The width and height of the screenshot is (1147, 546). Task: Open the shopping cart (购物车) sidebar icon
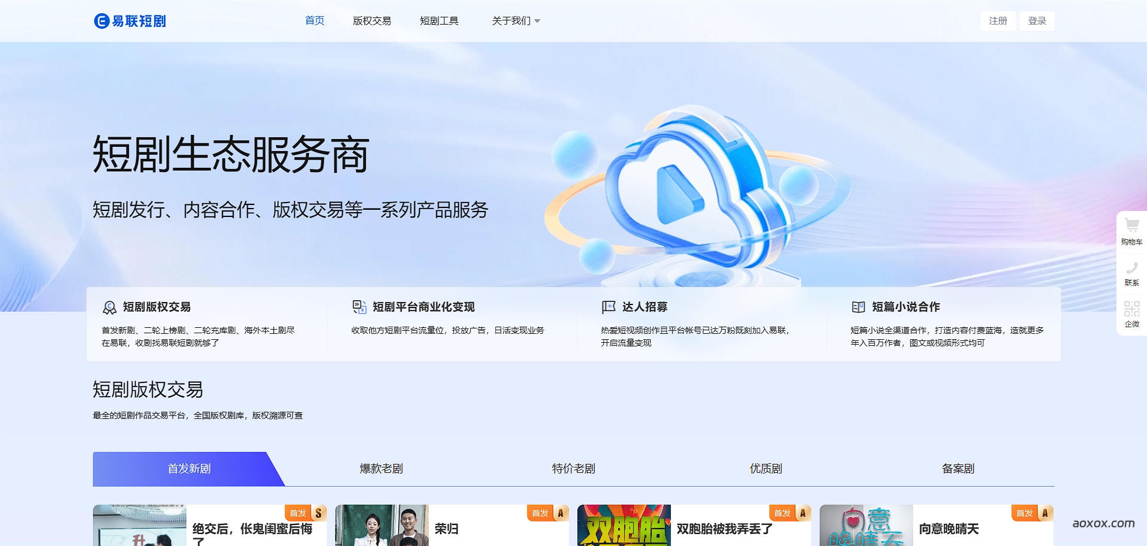pyautogui.click(x=1131, y=228)
